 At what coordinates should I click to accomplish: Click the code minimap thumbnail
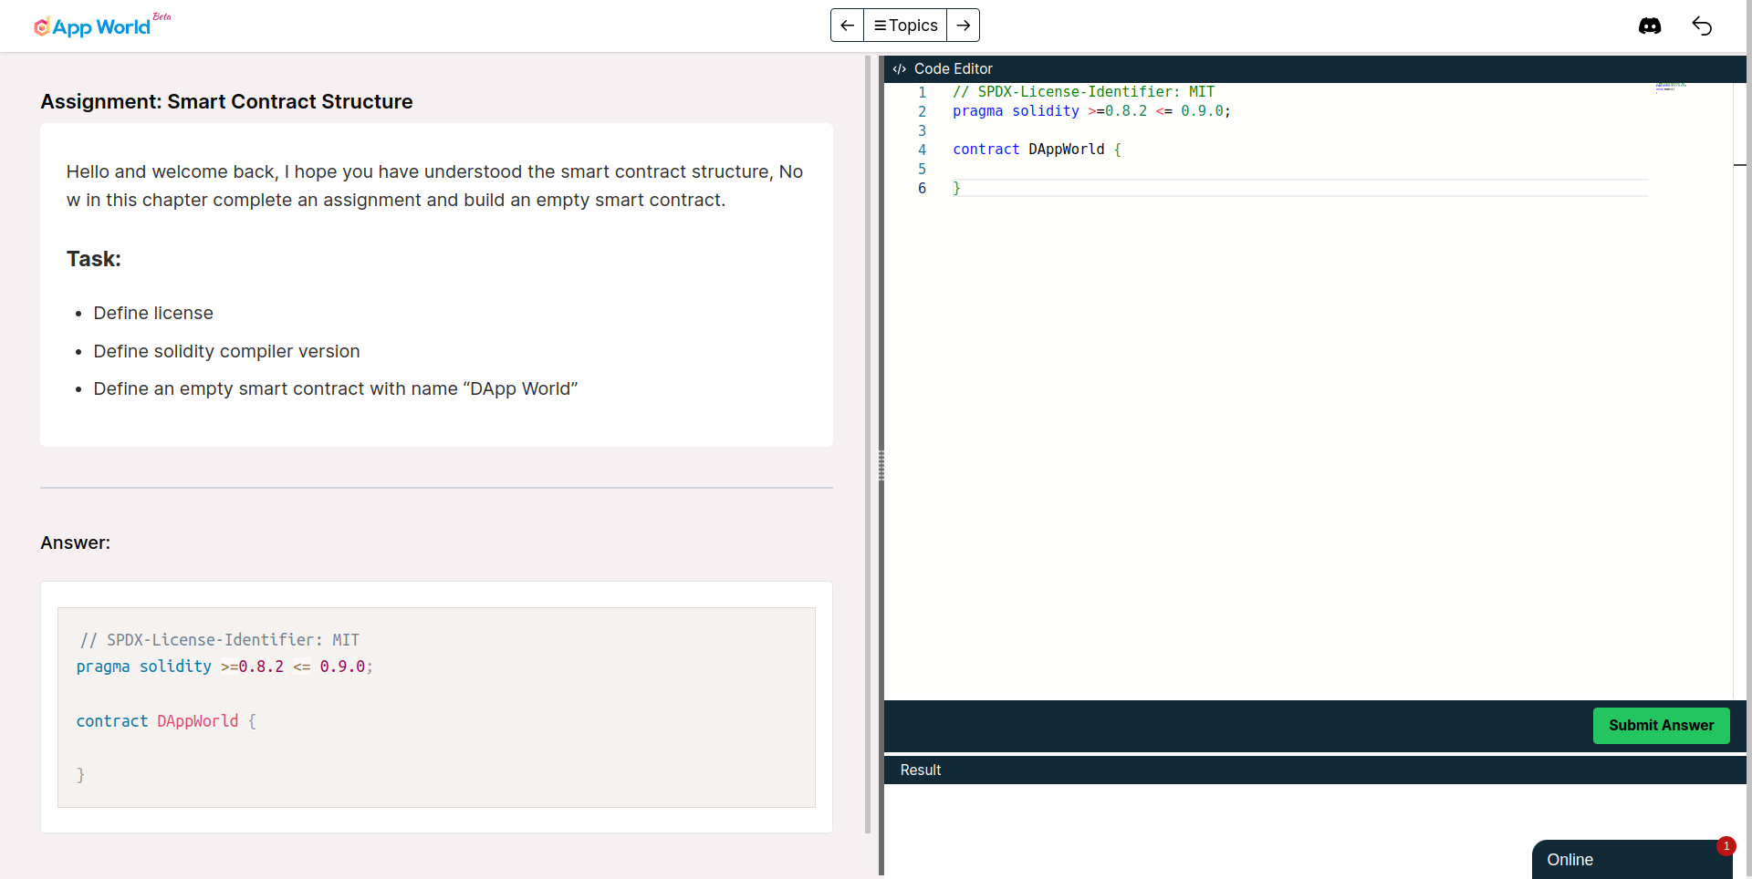pyautogui.click(x=1670, y=87)
